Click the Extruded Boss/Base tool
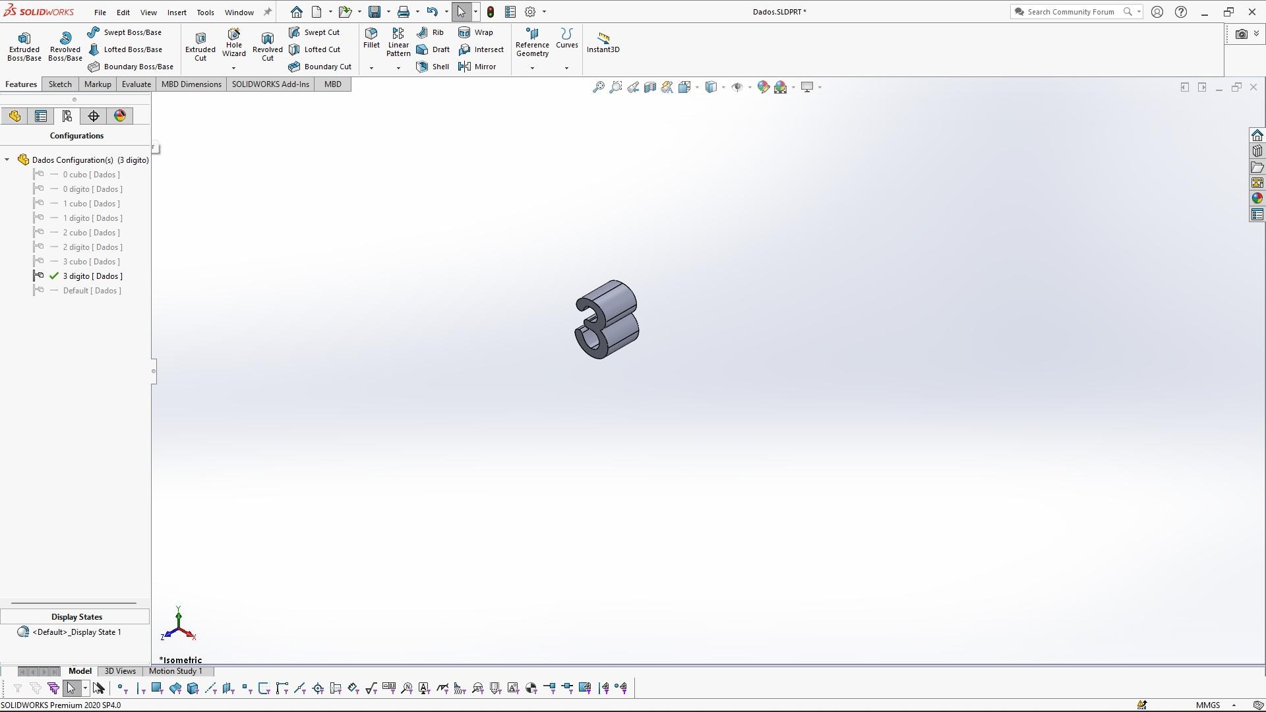The image size is (1266, 712). [x=24, y=46]
